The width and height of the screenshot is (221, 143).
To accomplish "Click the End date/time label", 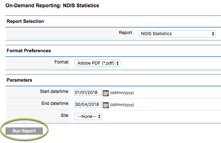I will [x=55, y=103].
